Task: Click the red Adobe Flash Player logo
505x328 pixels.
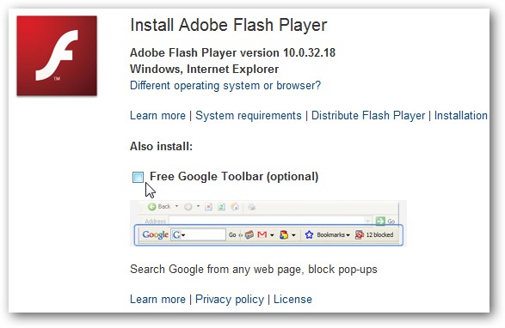Action: click(57, 56)
